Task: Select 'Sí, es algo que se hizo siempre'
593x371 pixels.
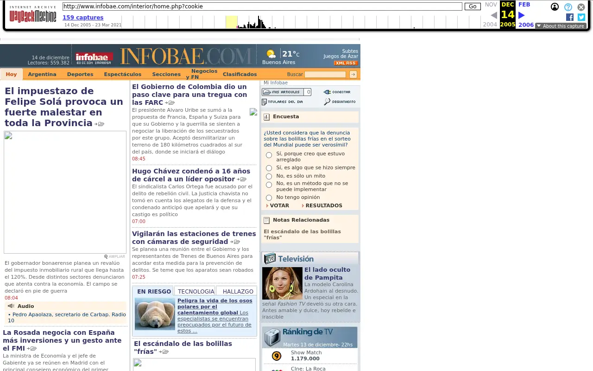Action: [269, 168]
